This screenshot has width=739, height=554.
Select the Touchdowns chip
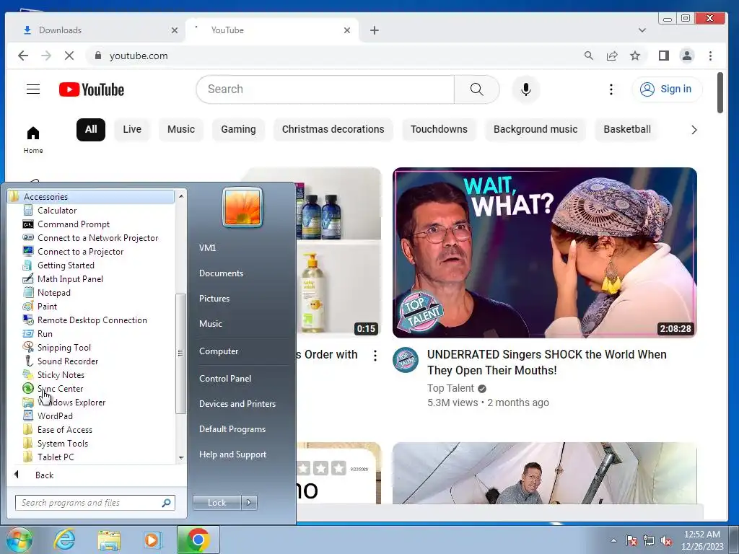click(x=439, y=130)
